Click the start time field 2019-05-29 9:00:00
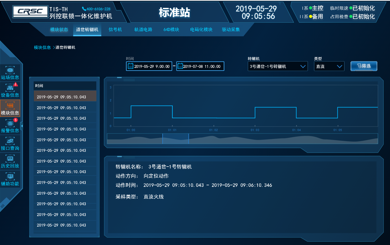390x245 pixels. click(149, 66)
